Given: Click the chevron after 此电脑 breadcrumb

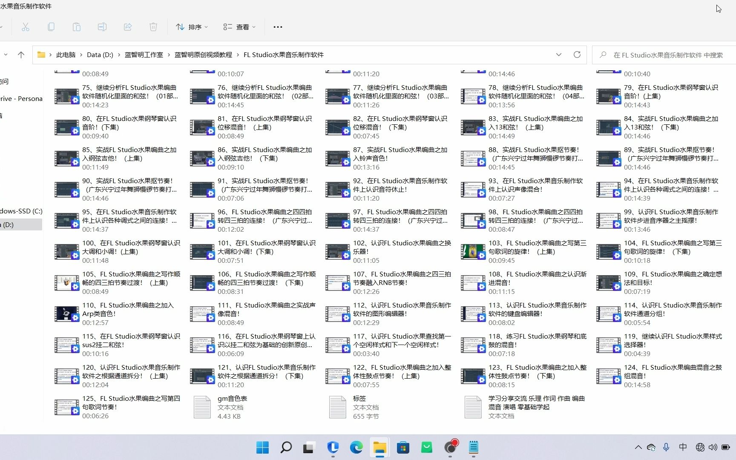Looking at the screenshot, I should point(81,55).
